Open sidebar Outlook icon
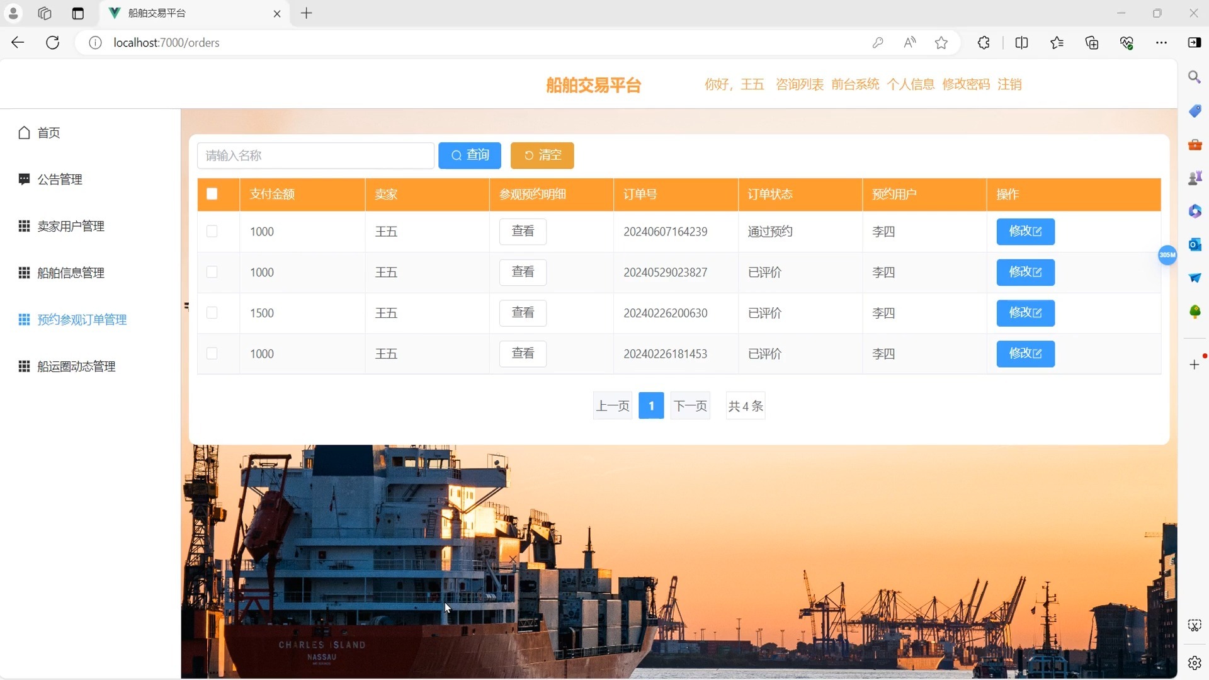 click(x=1194, y=244)
